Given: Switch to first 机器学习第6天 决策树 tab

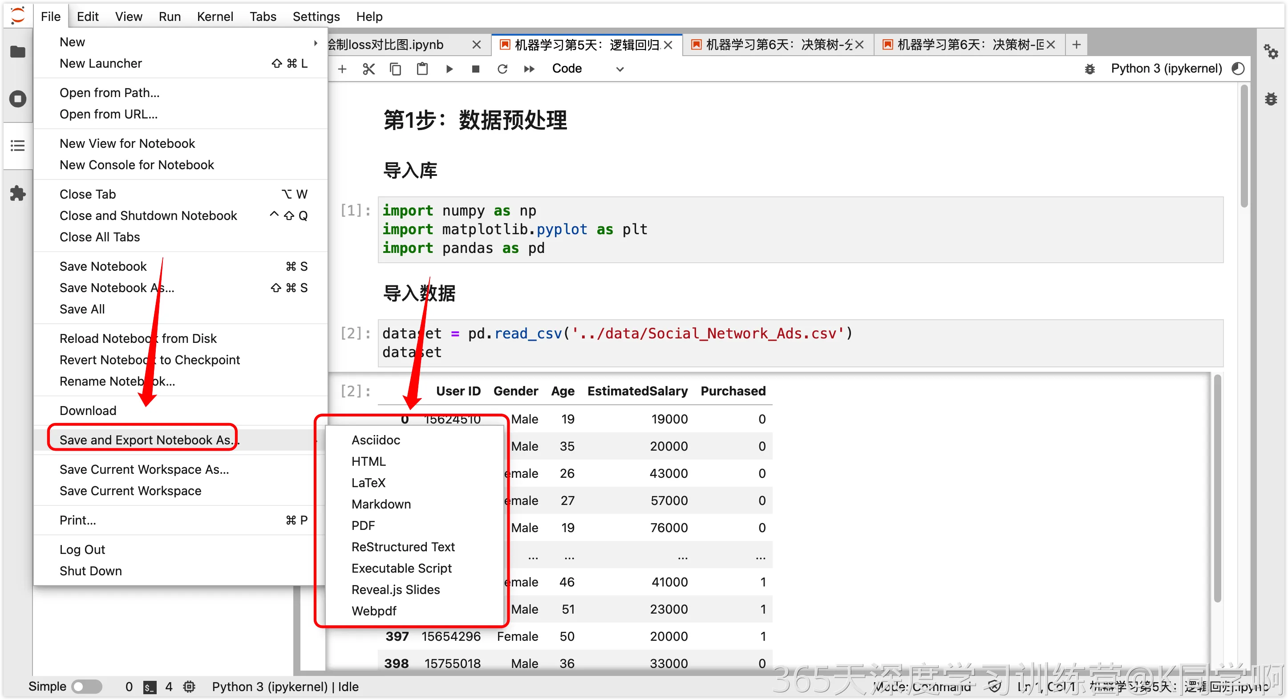Looking at the screenshot, I should coord(779,45).
